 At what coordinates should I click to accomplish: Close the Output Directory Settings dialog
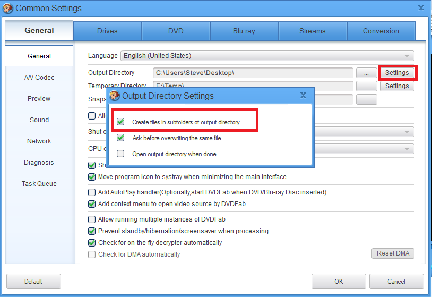(x=303, y=96)
